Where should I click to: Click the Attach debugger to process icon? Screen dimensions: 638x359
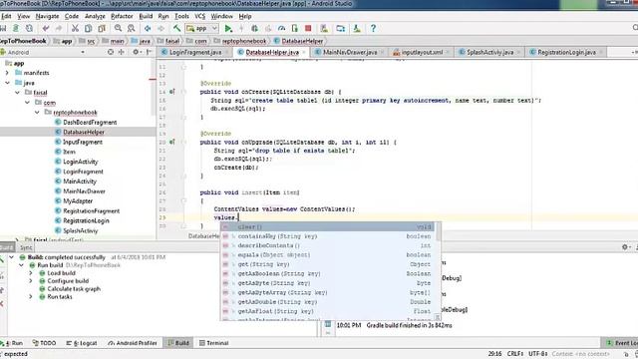[295, 29]
